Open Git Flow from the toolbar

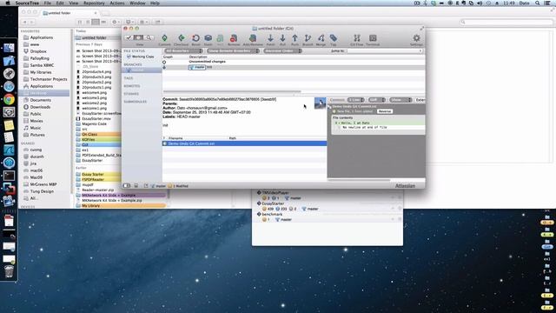point(357,39)
